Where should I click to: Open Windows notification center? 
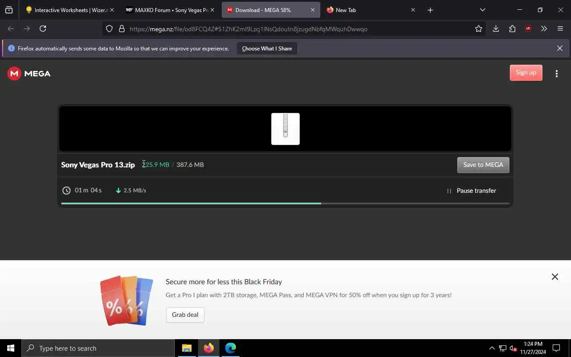tap(556, 348)
